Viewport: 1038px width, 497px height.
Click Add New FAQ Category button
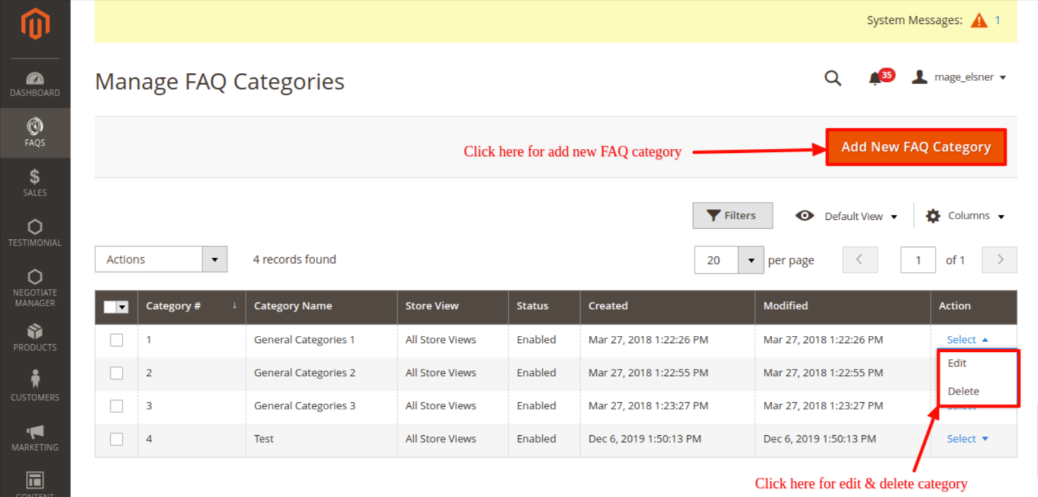pos(916,148)
